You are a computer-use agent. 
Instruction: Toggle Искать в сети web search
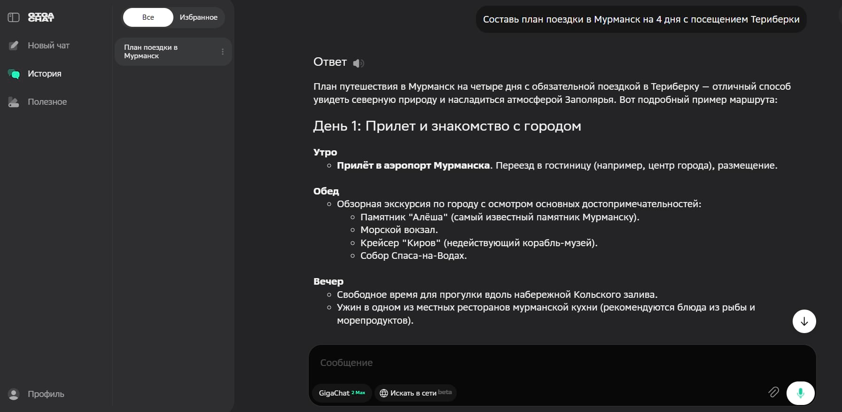click(x=415, y=393)
